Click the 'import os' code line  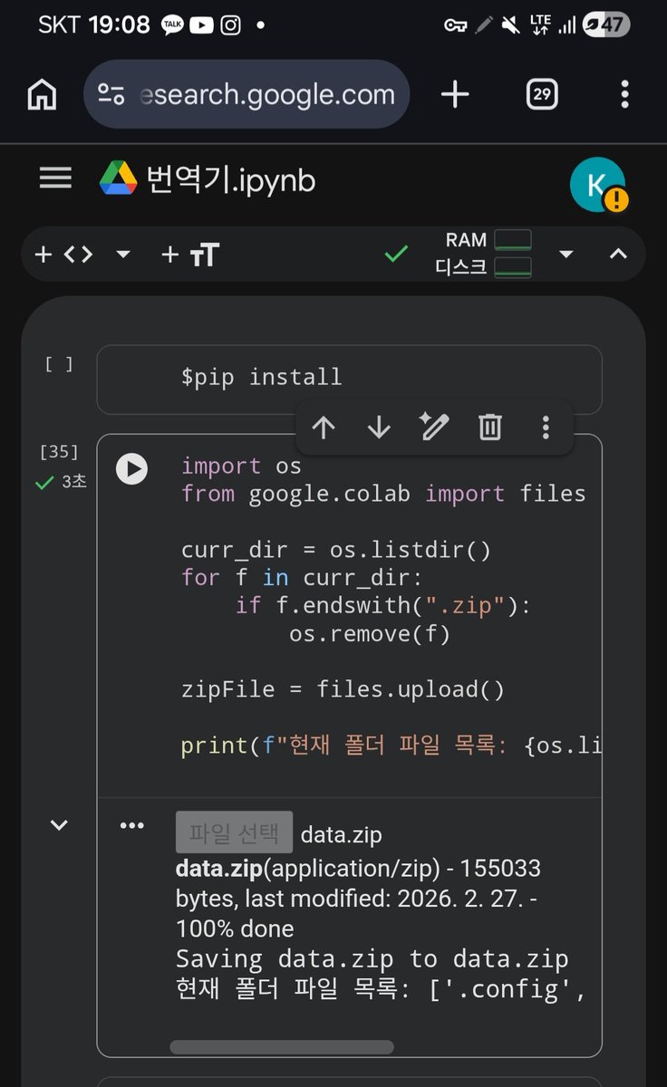241,466
